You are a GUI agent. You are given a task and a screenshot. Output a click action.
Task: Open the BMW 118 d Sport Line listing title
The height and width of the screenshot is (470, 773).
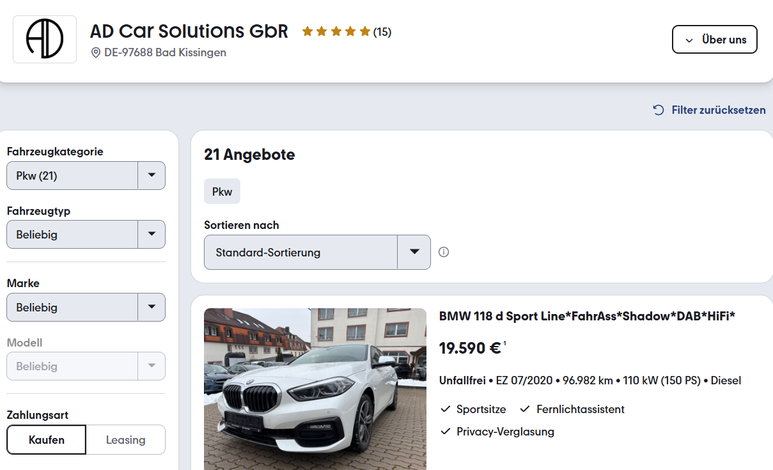pyautogui.click(x=587, y=316)
